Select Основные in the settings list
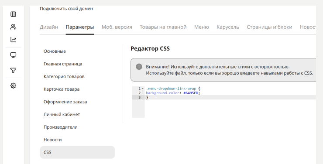This screenshot has height=164, width=323. pyautogui.click(x=55, y=51)
